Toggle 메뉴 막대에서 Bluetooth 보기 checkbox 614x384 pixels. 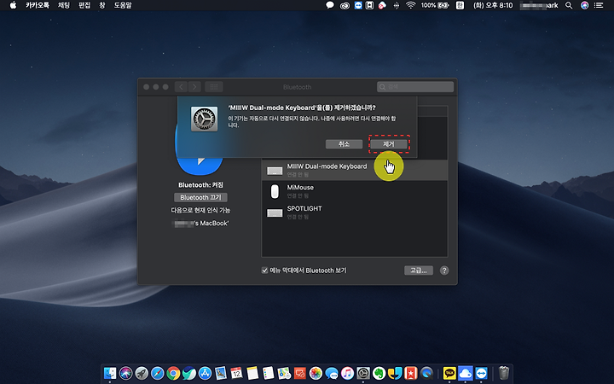[264, 271]
